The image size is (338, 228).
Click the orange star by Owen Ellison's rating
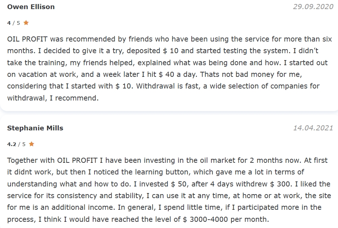pyautogui.click(x=26, y=23)
